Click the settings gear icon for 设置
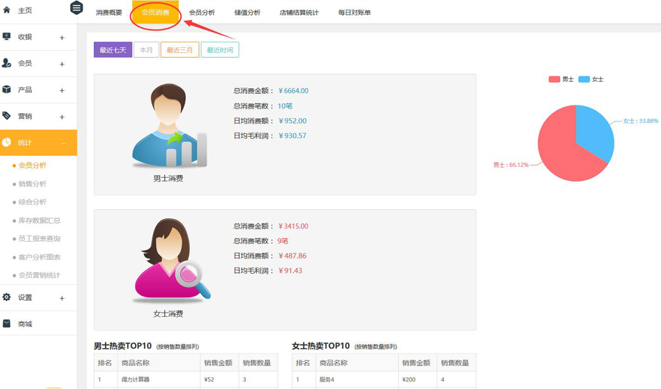Screen dimensions: 661x389 [7, 297]
